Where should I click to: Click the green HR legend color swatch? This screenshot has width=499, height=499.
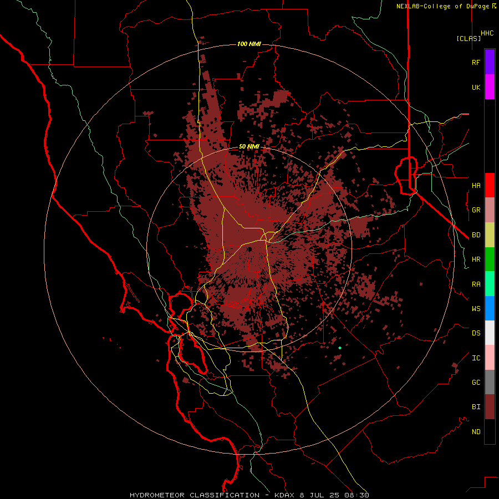coord(490,259)
